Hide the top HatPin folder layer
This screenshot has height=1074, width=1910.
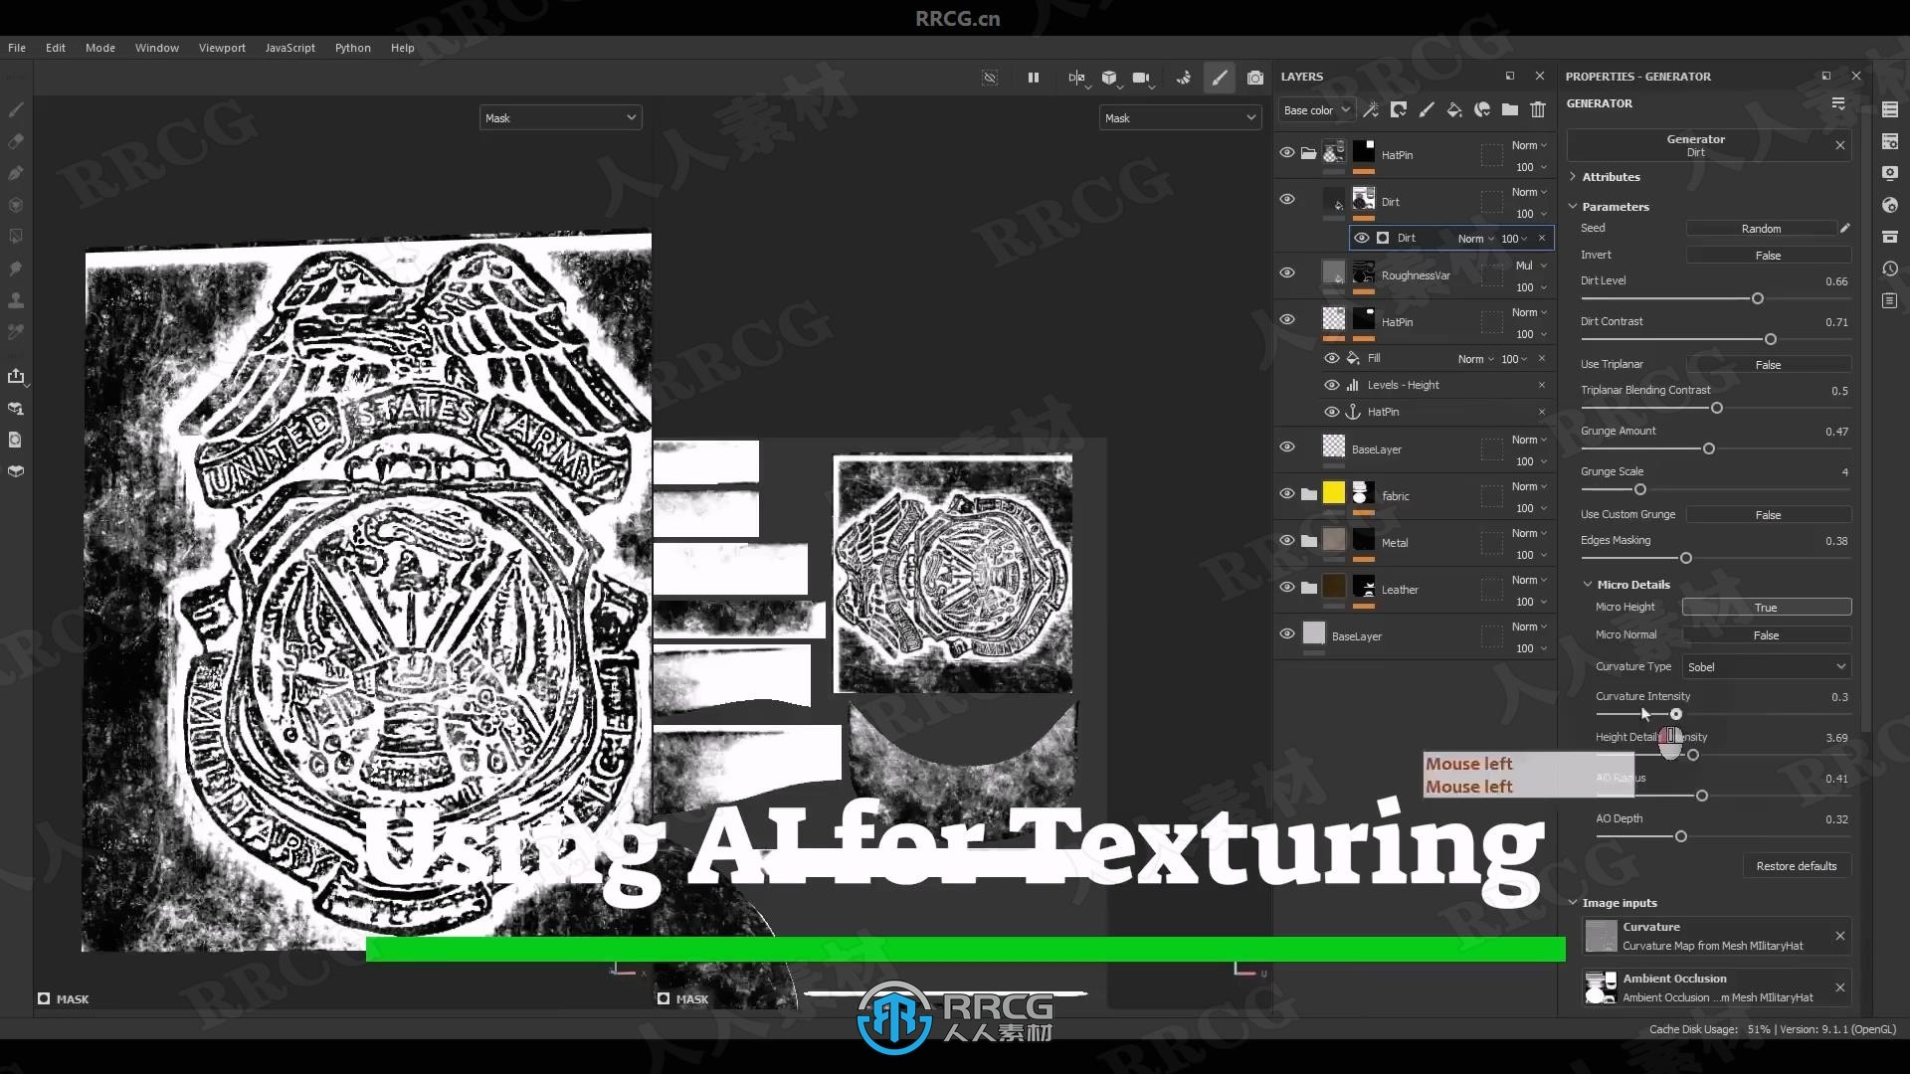click(1287, 153)
